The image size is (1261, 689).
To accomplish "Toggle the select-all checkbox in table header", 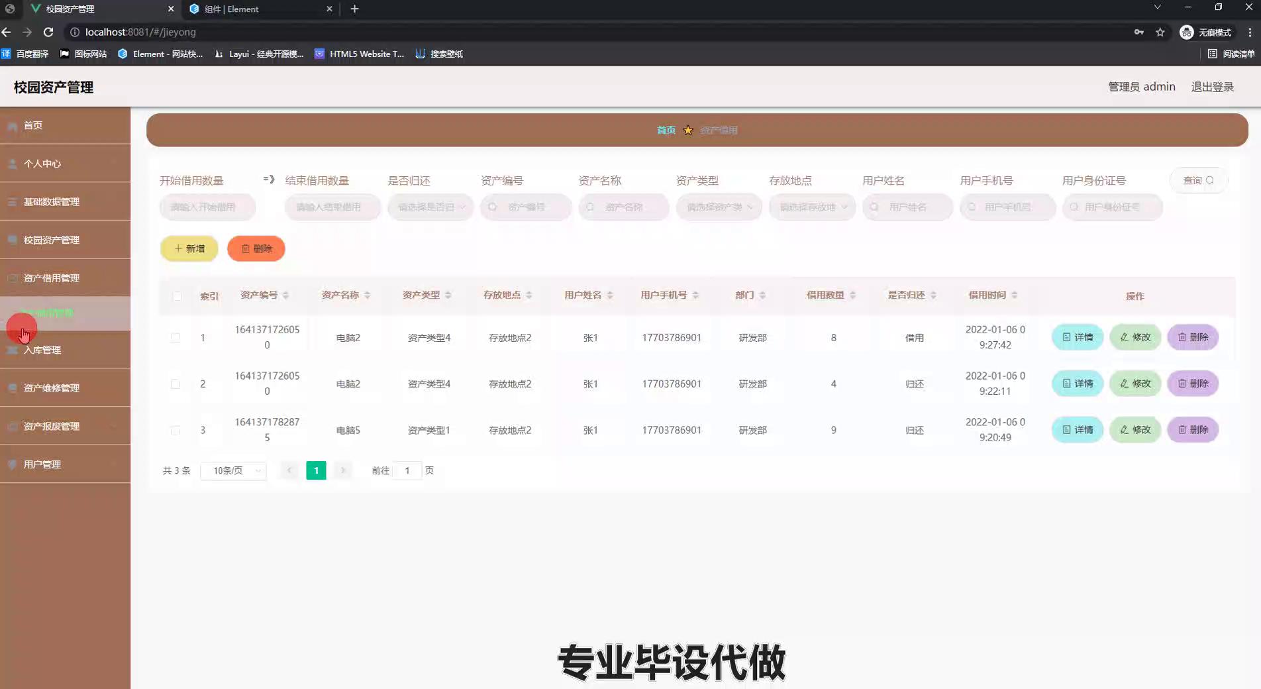I will pyautogui.click(x=176, y=296).
